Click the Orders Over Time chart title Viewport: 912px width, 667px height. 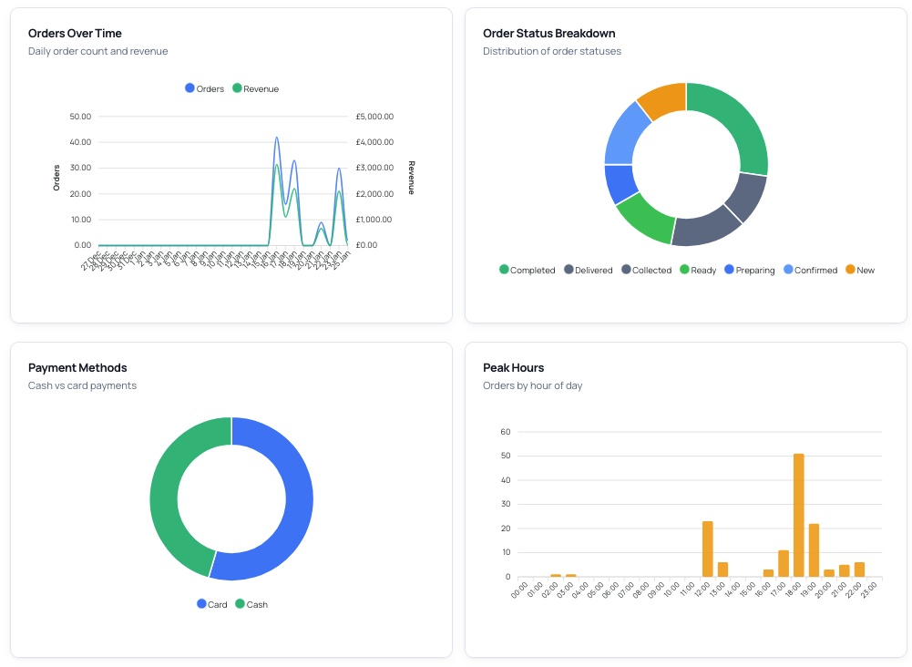coord(77,33)
